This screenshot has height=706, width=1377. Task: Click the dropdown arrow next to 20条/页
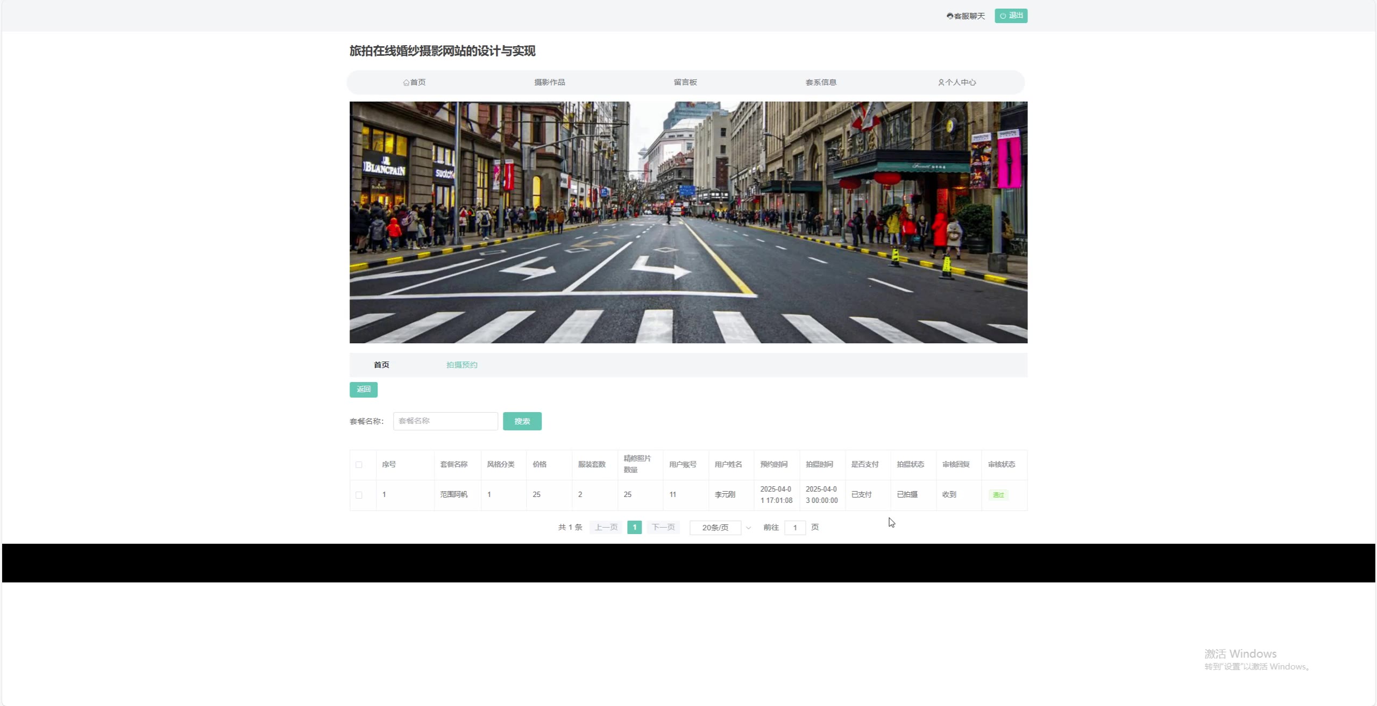(748, 528)
